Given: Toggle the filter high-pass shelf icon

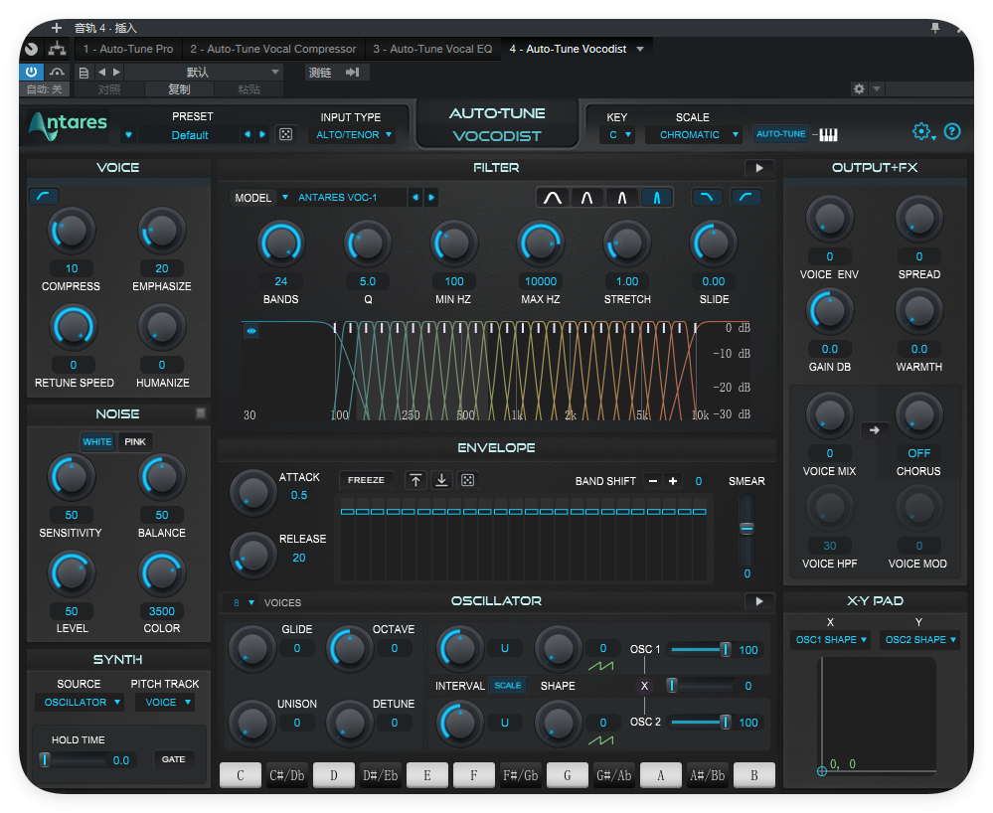Looking at the screenshot, I should pyautogui.click(x=745, y=198).
